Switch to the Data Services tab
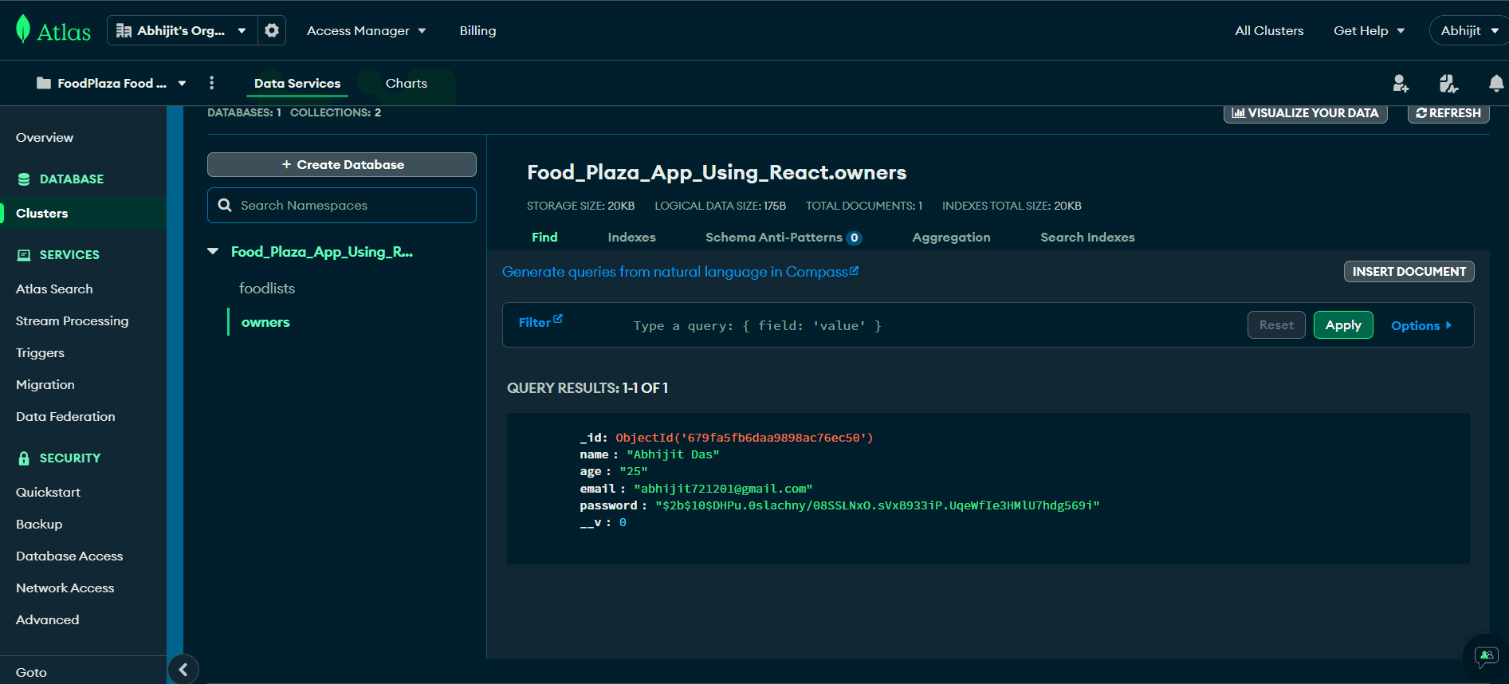1509x684 pixels. click(297, 83)
